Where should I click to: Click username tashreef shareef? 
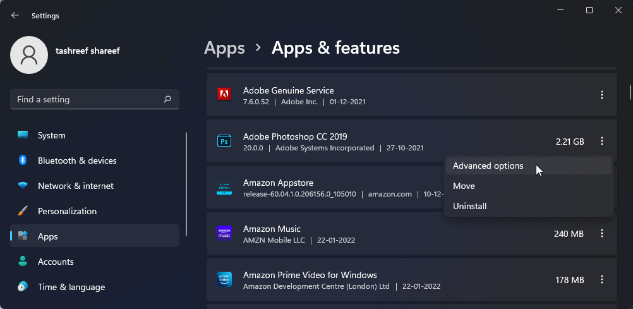(88, 51)
